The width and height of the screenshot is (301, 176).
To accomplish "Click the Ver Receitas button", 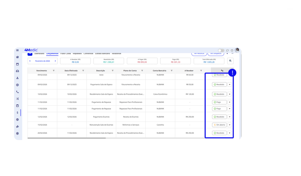I will pos(199,54).
